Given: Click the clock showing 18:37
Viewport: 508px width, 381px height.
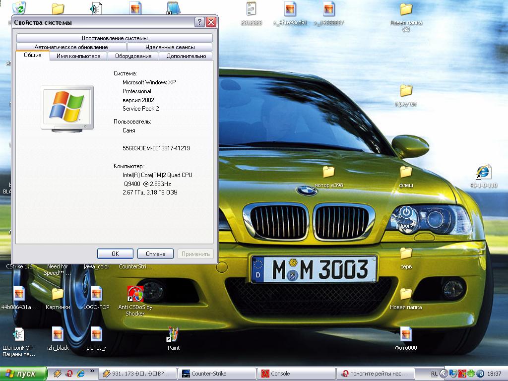Looking at the screenshot, I should 494,374.
